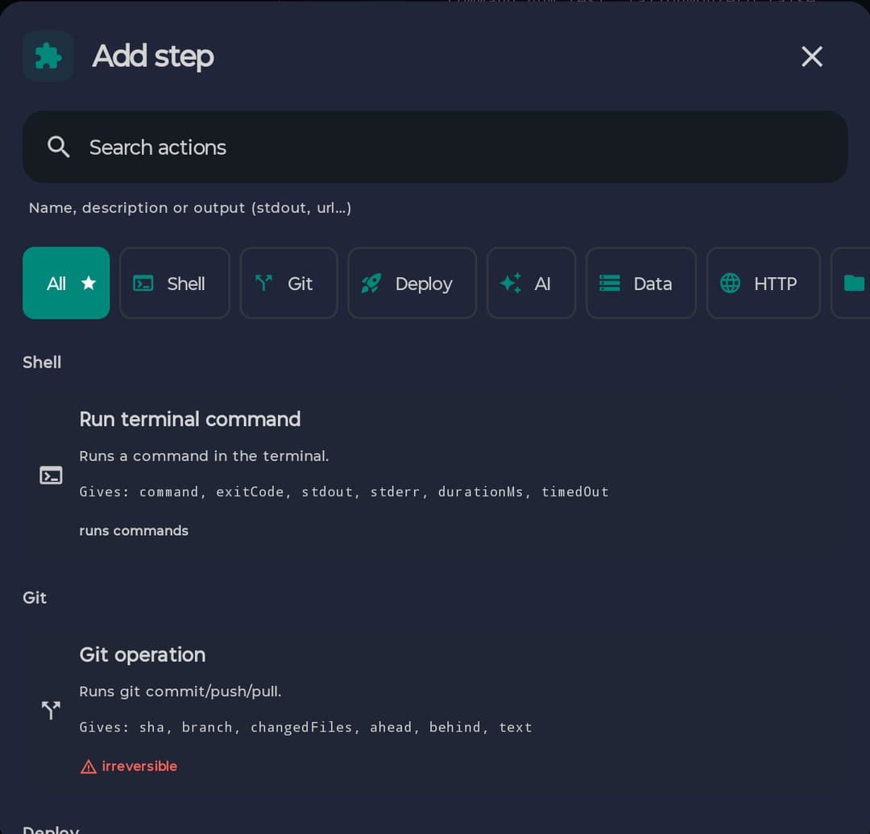
Task: Click branch icon beside Git operation
Action: [x=51, y=710]
